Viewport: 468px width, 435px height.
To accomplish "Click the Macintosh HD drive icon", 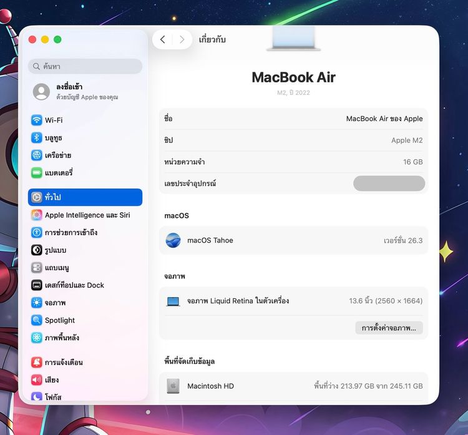I will 173,386.
